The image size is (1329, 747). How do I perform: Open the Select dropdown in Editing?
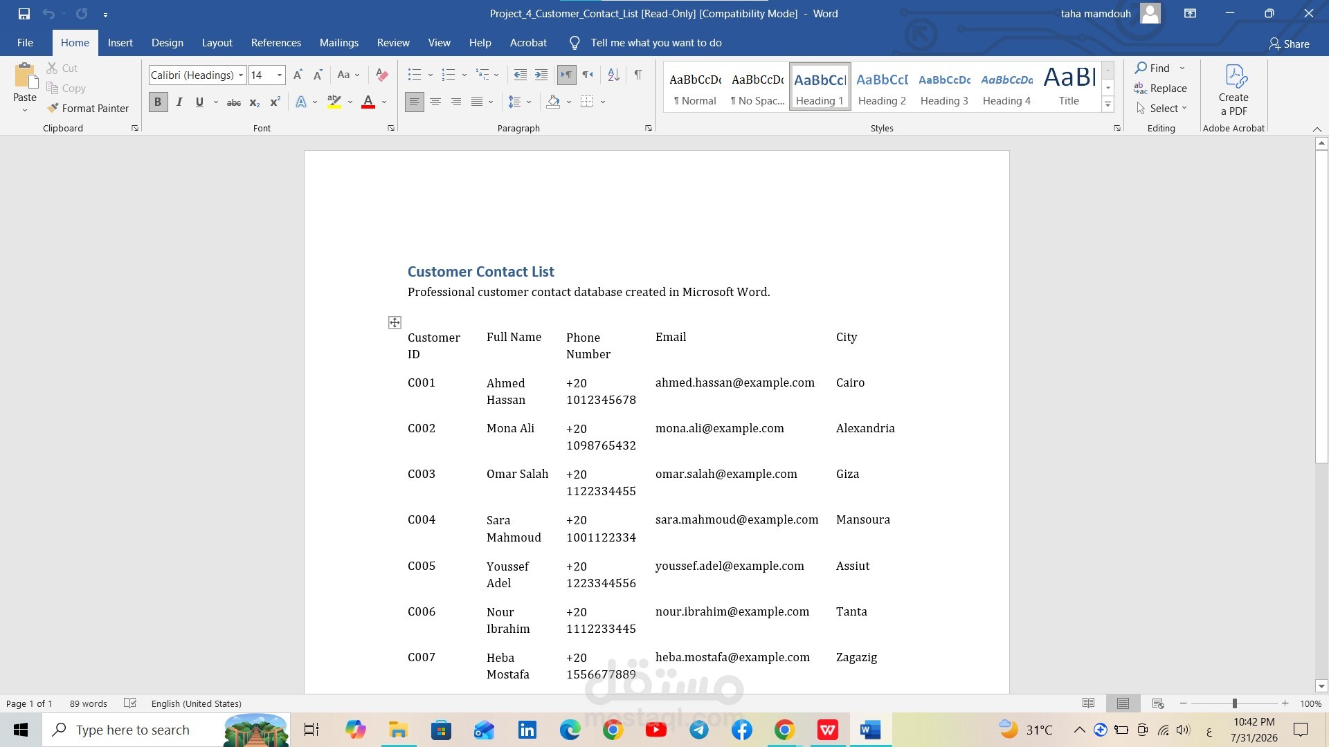coord(1161,109)
